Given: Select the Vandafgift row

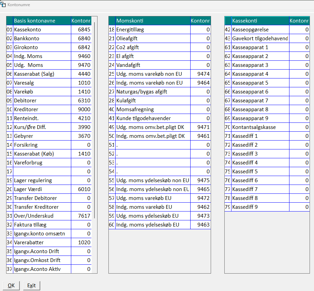Looking at the screenshot, I should [160, 65].
